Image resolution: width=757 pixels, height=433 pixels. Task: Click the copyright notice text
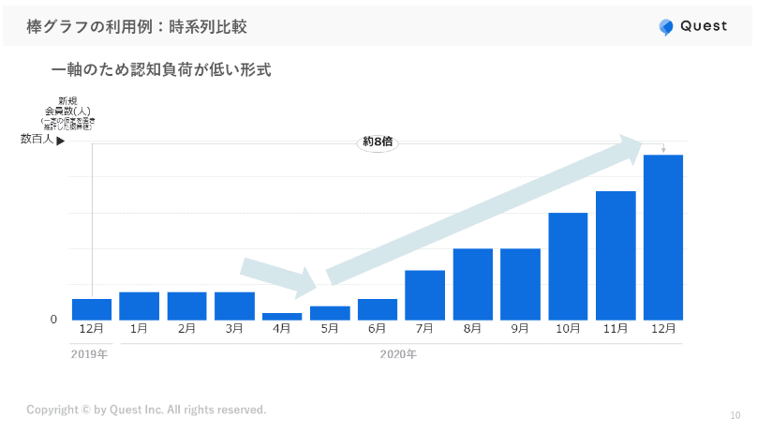pyautogui.click(x=146, y=410)
